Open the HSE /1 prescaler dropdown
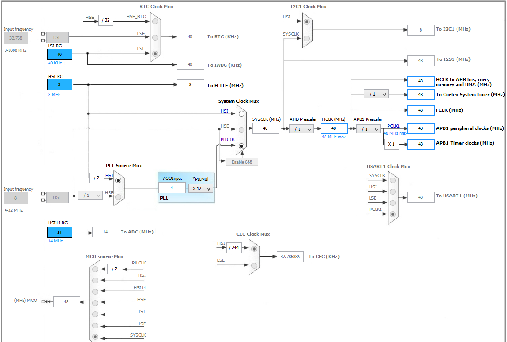Screen dimensions: 507x342 point(90,196)
